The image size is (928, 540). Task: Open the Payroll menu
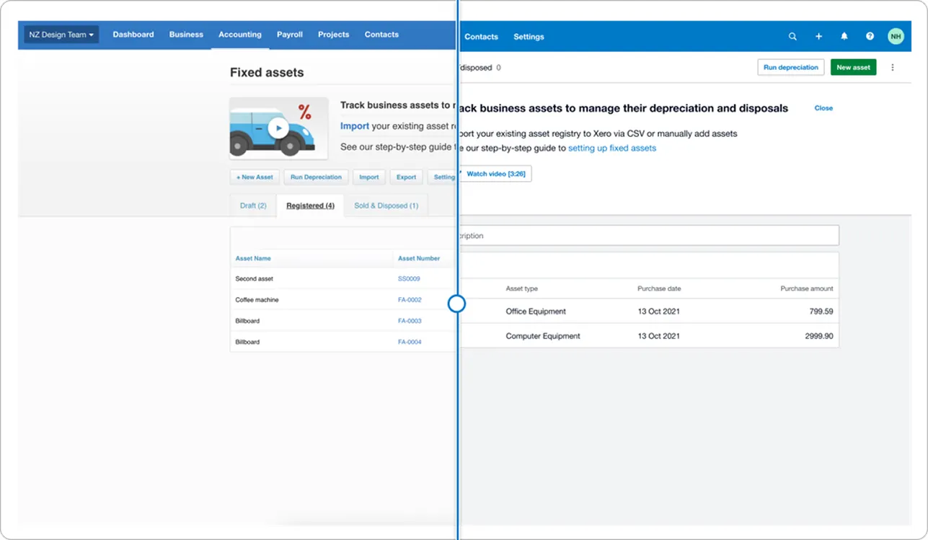[x=290, y=35]
